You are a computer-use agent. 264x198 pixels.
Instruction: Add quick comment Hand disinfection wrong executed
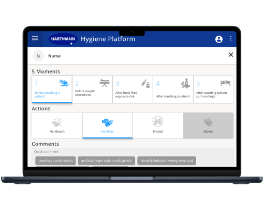click(x=167, y=161)
